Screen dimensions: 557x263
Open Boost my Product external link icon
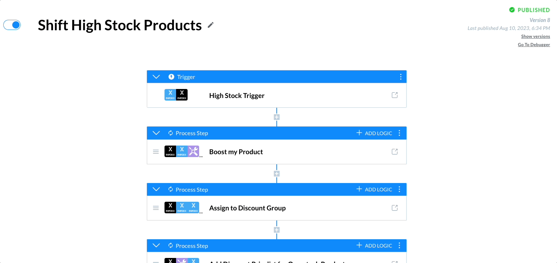(x=395, y=152)
